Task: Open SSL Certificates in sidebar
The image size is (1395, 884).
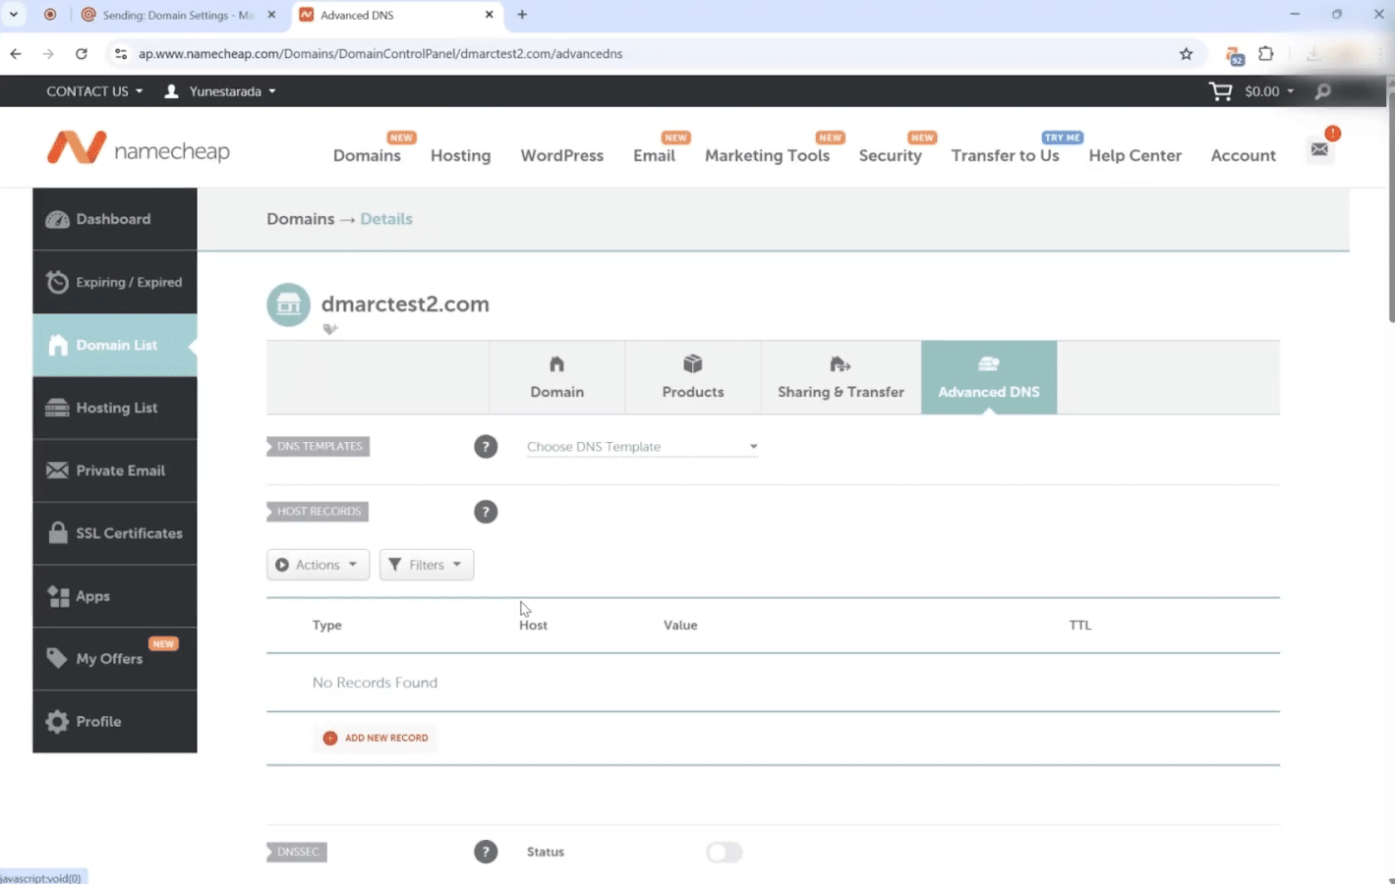Action: [x=115, y=533]
